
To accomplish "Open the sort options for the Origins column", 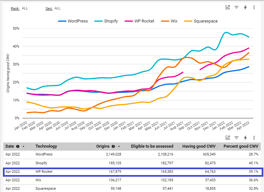I will click(x=119, y=146).
